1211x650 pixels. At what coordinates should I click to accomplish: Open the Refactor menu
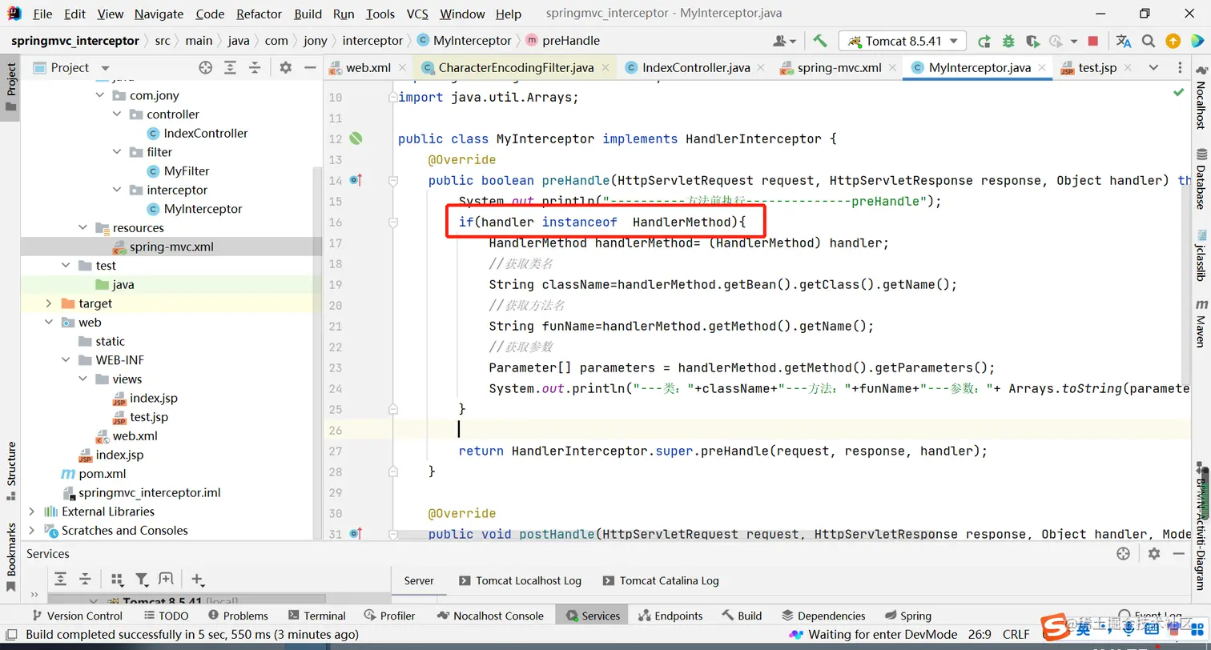coord(259,14)
